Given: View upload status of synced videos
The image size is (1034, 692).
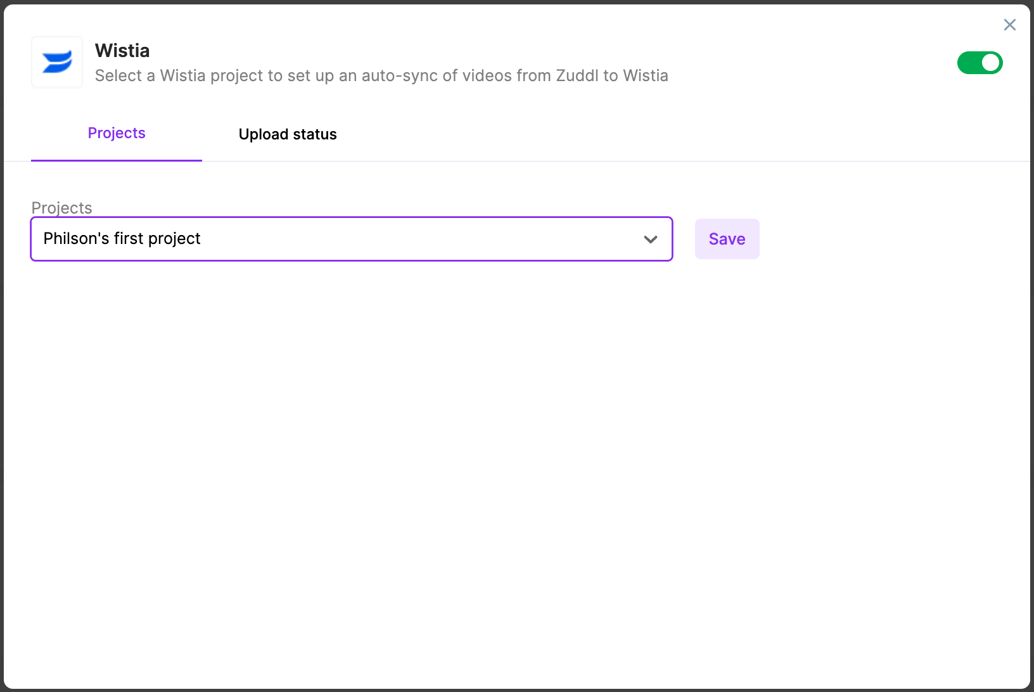Looking at the screenshot, I should pyautogui.click(x=288, y=134).
